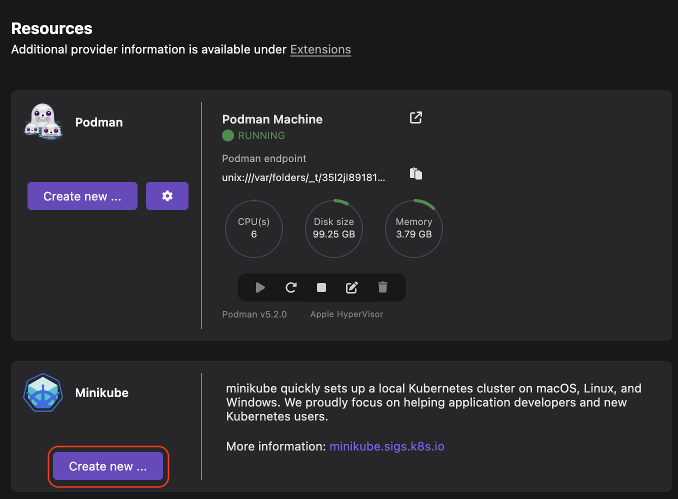Click the CPU(s) usage gauge
This screenshot has height=499, width=678.
click(x=254, y=228)
